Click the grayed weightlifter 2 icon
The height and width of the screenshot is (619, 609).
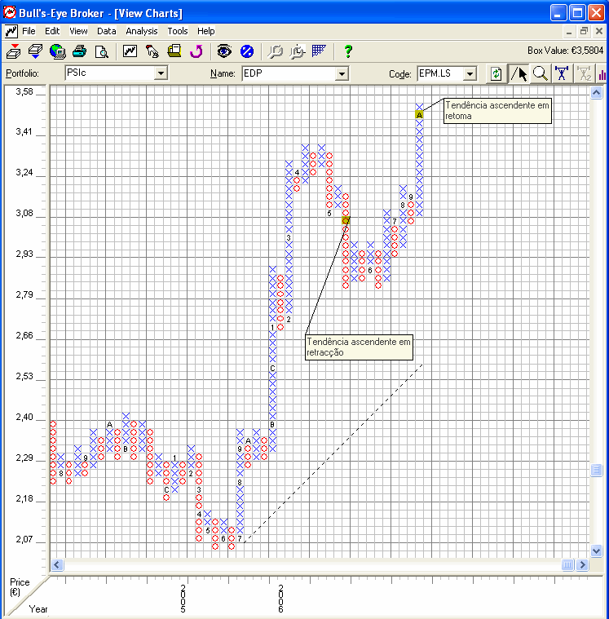pyautogui.click(x=584, y=74)
